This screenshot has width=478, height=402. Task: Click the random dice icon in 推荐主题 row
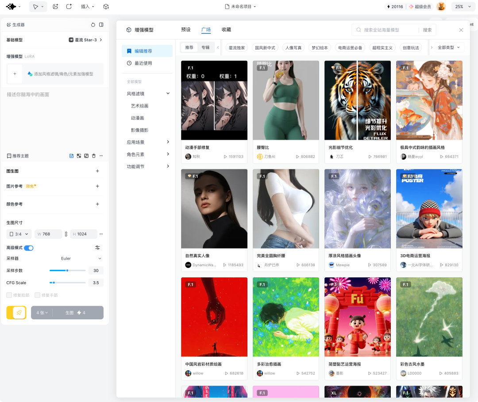click(x=79, y=156)
